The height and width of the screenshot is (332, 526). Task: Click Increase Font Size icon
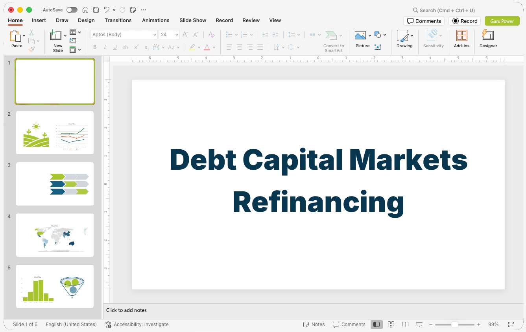pyautogui.click(x=186, y=35)
